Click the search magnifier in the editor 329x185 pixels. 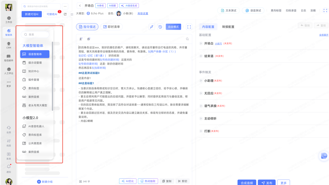(187, 39)
